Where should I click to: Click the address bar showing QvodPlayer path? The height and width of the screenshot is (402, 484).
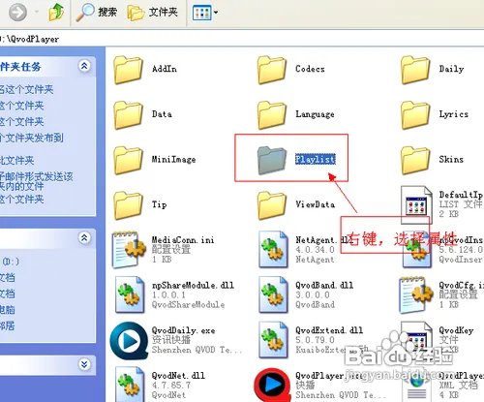[242, 39]
